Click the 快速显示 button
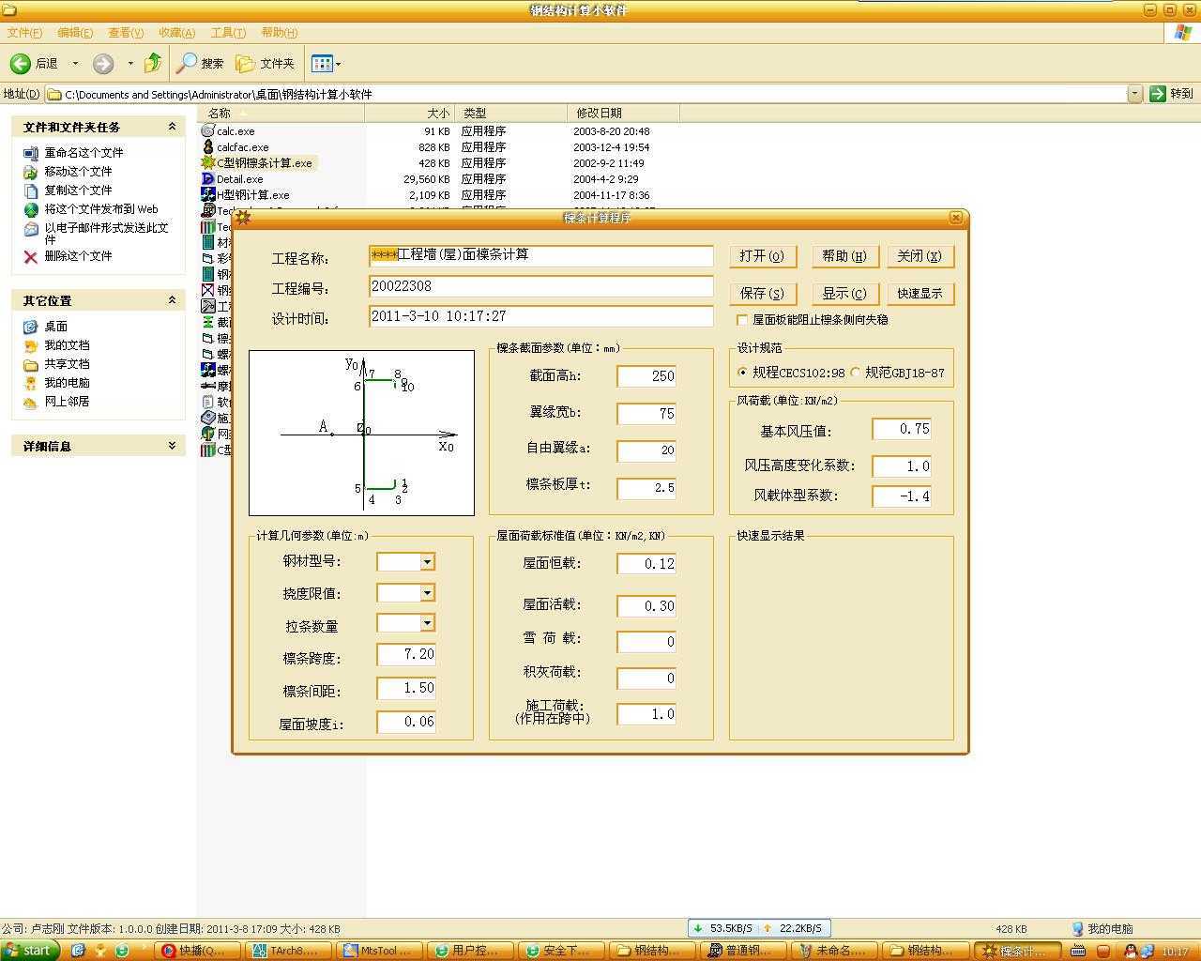 tap(920, 294)
